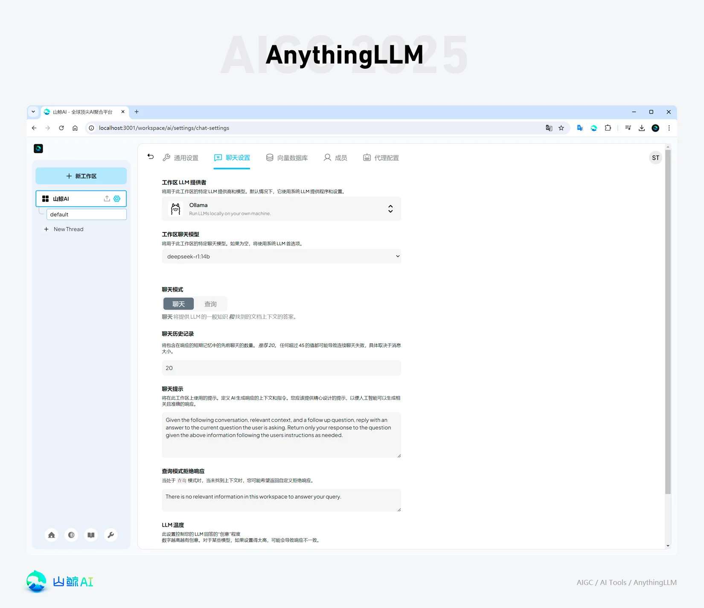Click the translator extension icon in toolbar

tap(580, 128)
